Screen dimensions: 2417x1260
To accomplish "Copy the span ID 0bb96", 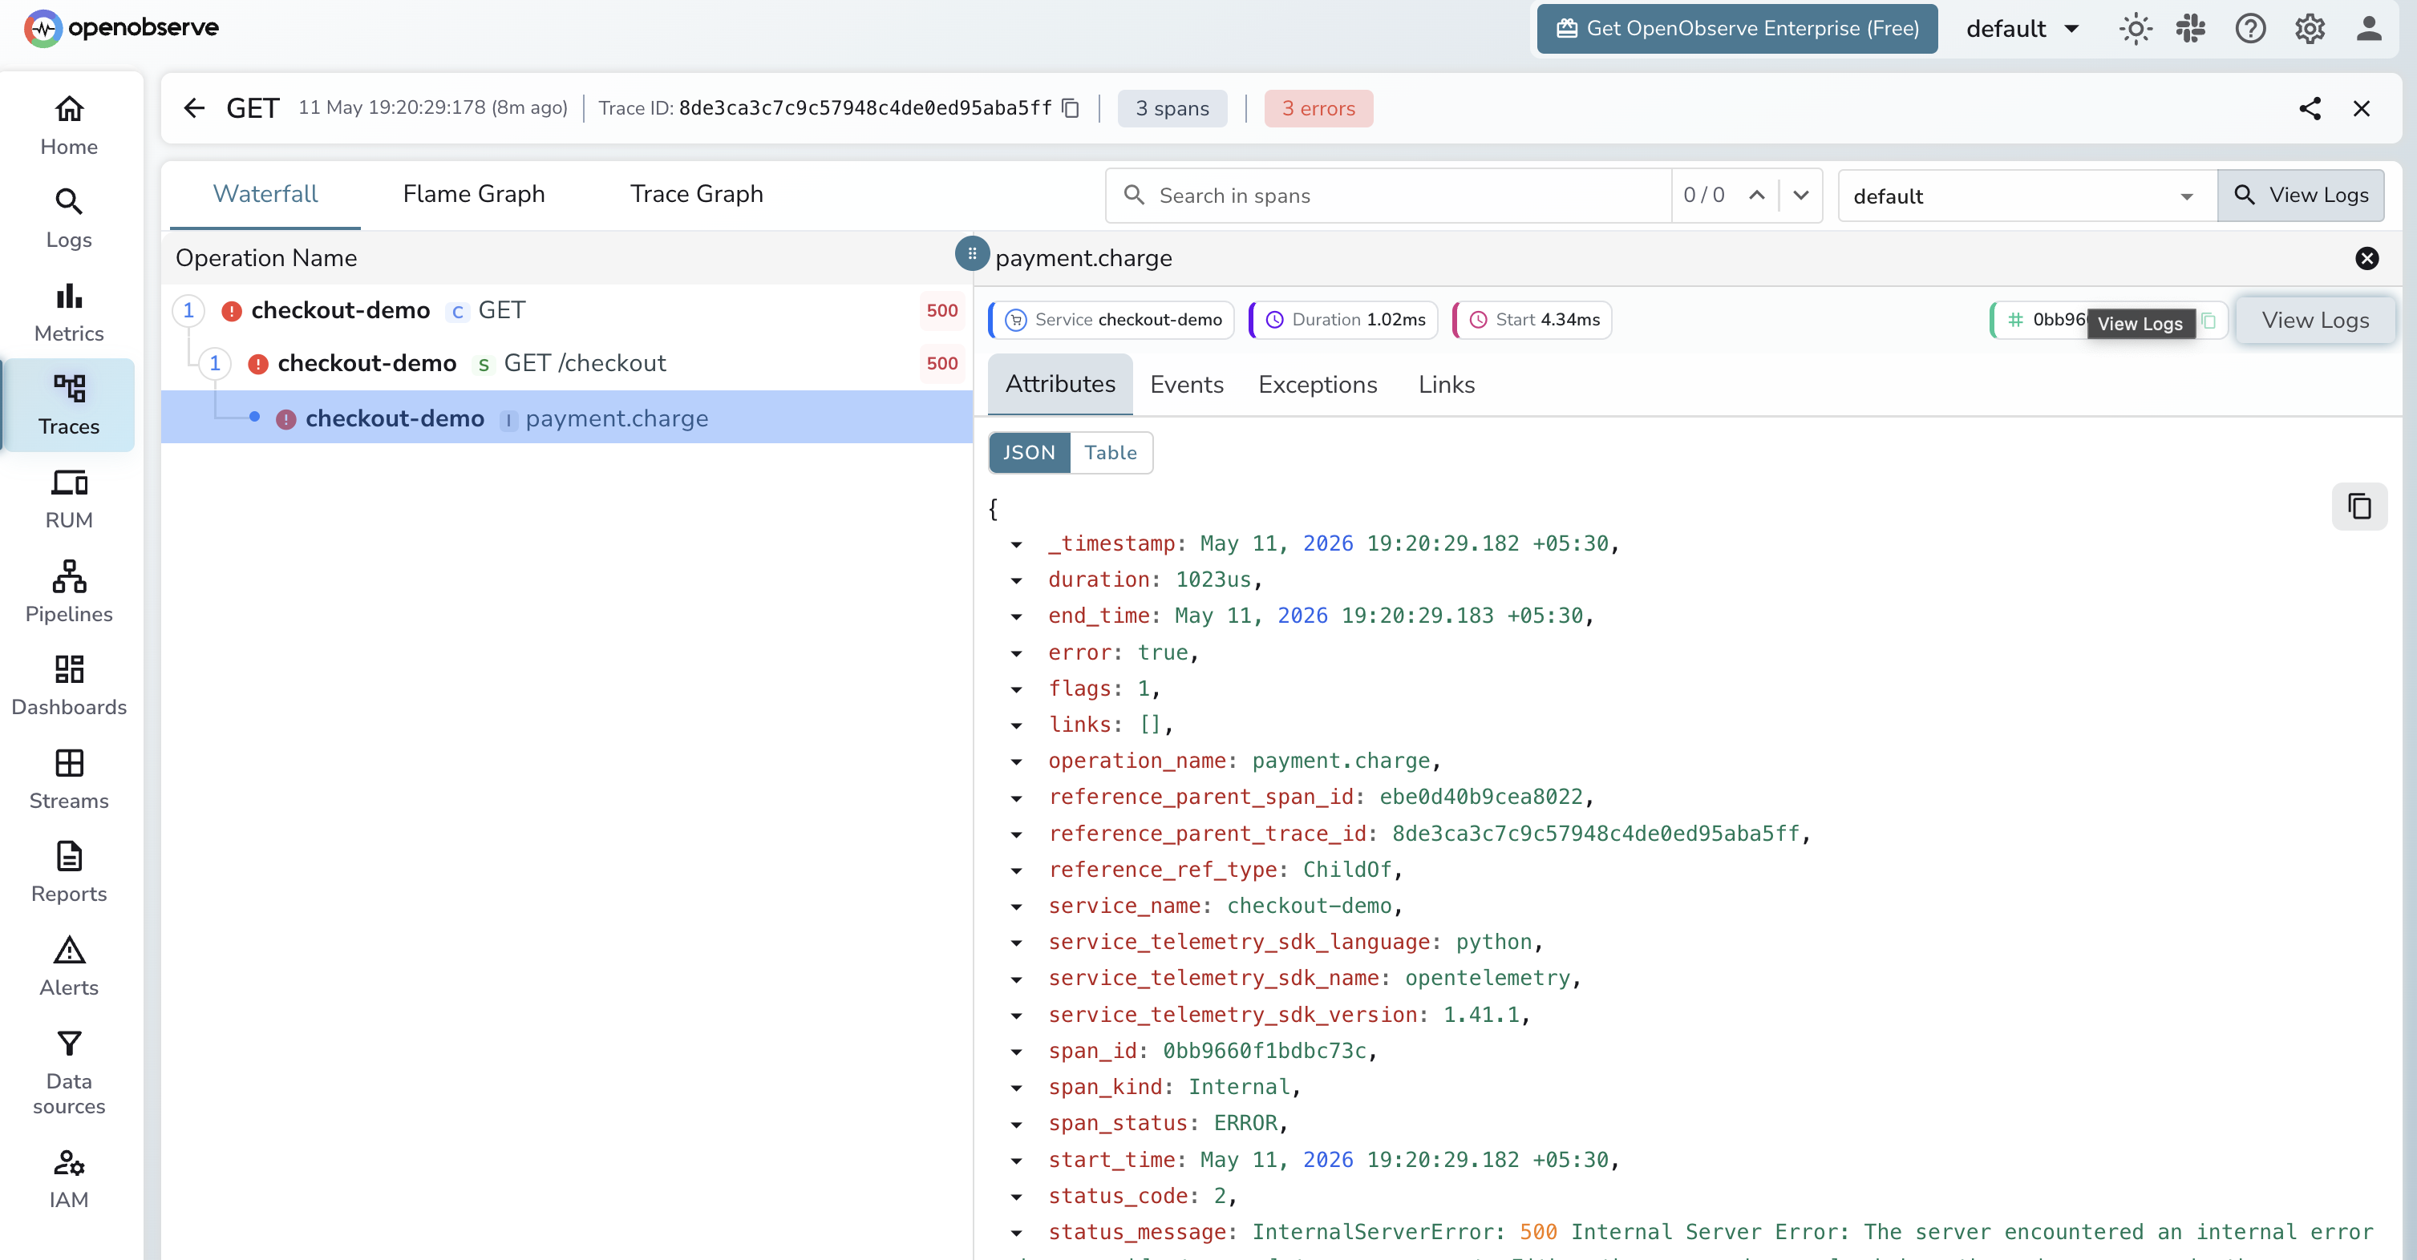I will click(2209, 321).
